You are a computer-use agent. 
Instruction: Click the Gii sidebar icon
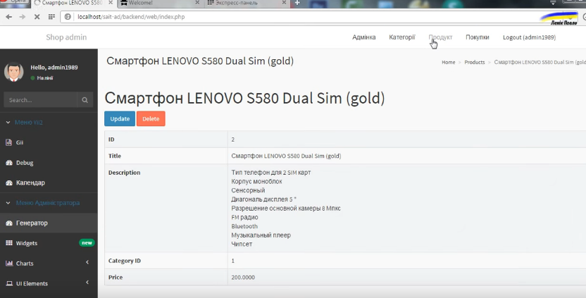tap(9, 142)
